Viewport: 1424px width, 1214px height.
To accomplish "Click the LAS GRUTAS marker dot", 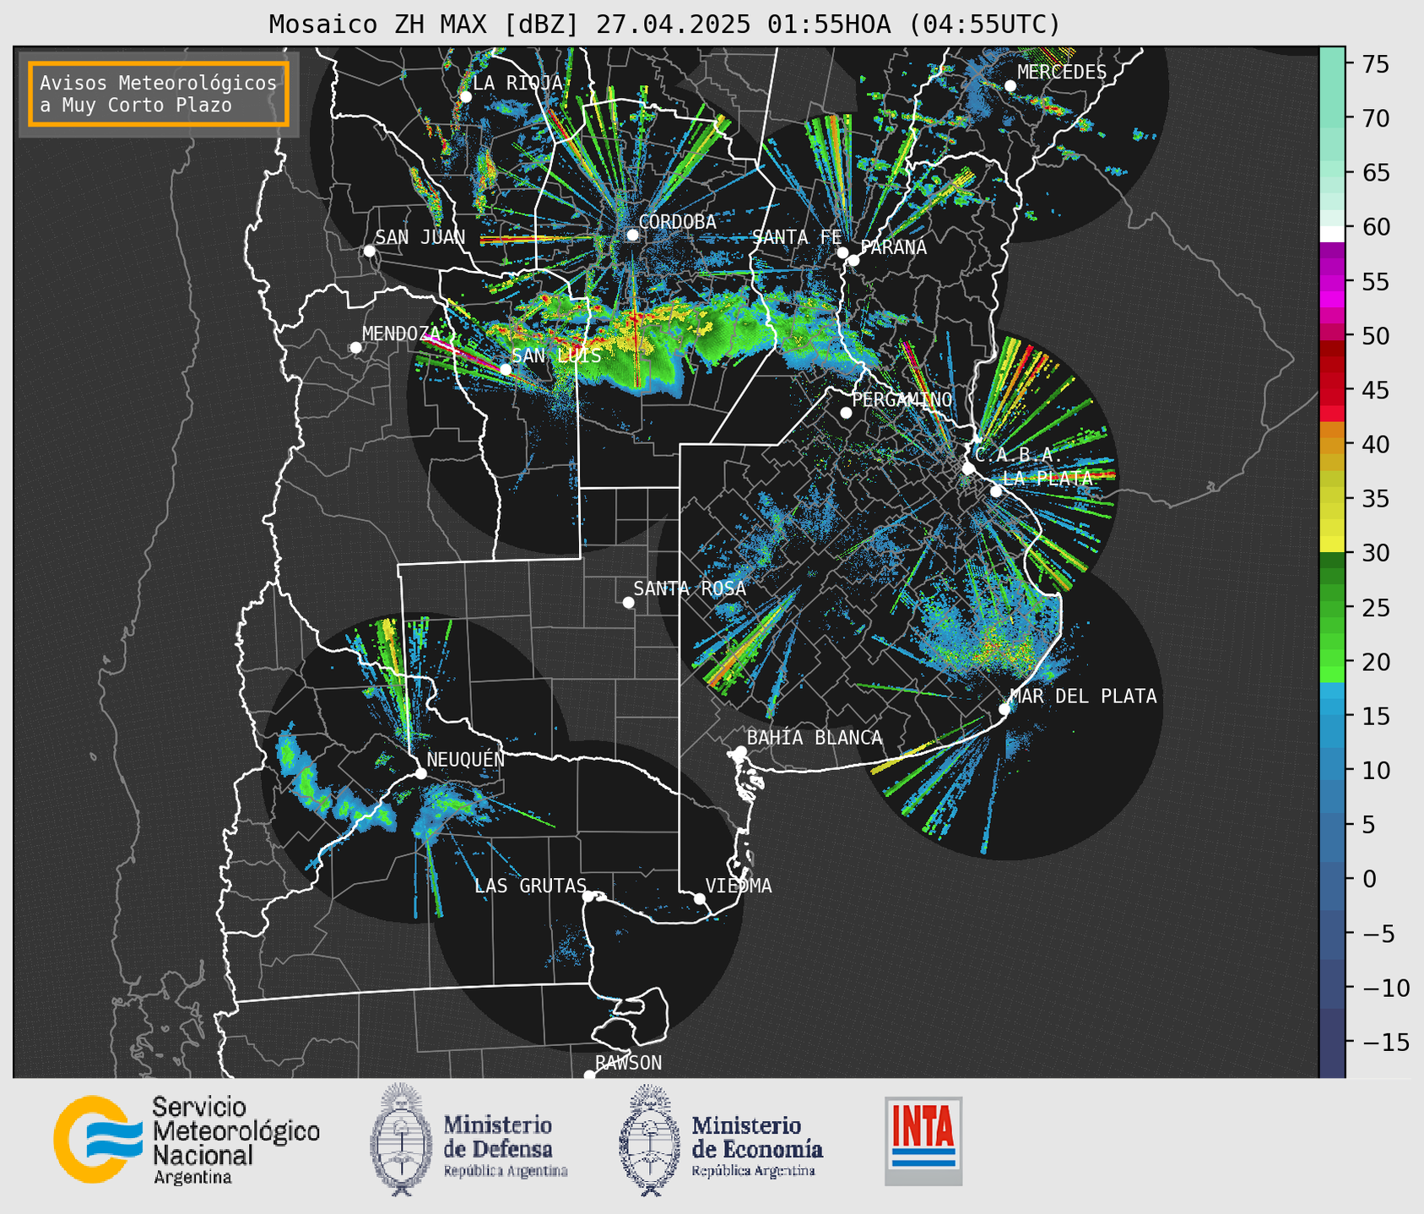I will coord(588,897).
